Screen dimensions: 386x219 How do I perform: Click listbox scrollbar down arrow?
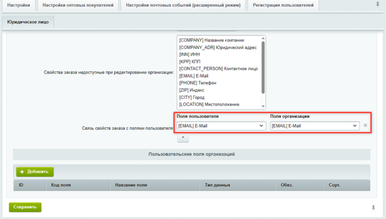click(x=263, y=106)
